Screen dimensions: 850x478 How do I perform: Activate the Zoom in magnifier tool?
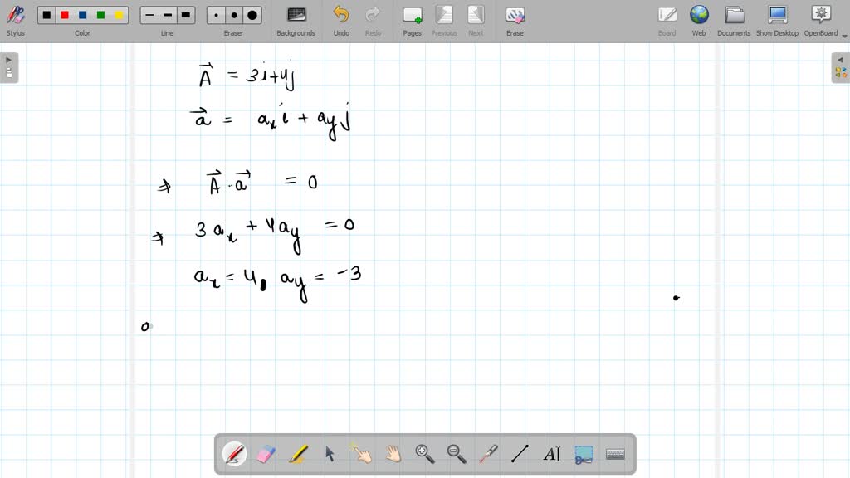click(424, 453)
